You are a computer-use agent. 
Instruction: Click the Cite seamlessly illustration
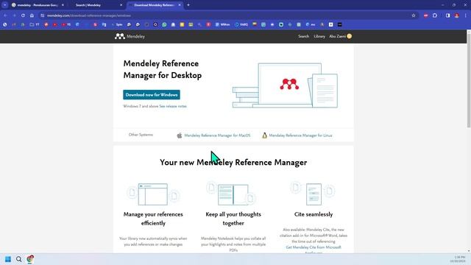pyautogui.click(x=314, y=194)
